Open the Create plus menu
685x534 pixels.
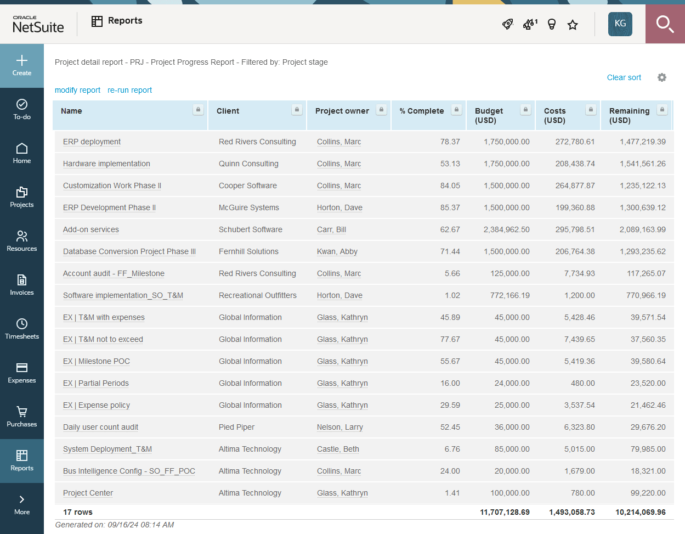22,66
